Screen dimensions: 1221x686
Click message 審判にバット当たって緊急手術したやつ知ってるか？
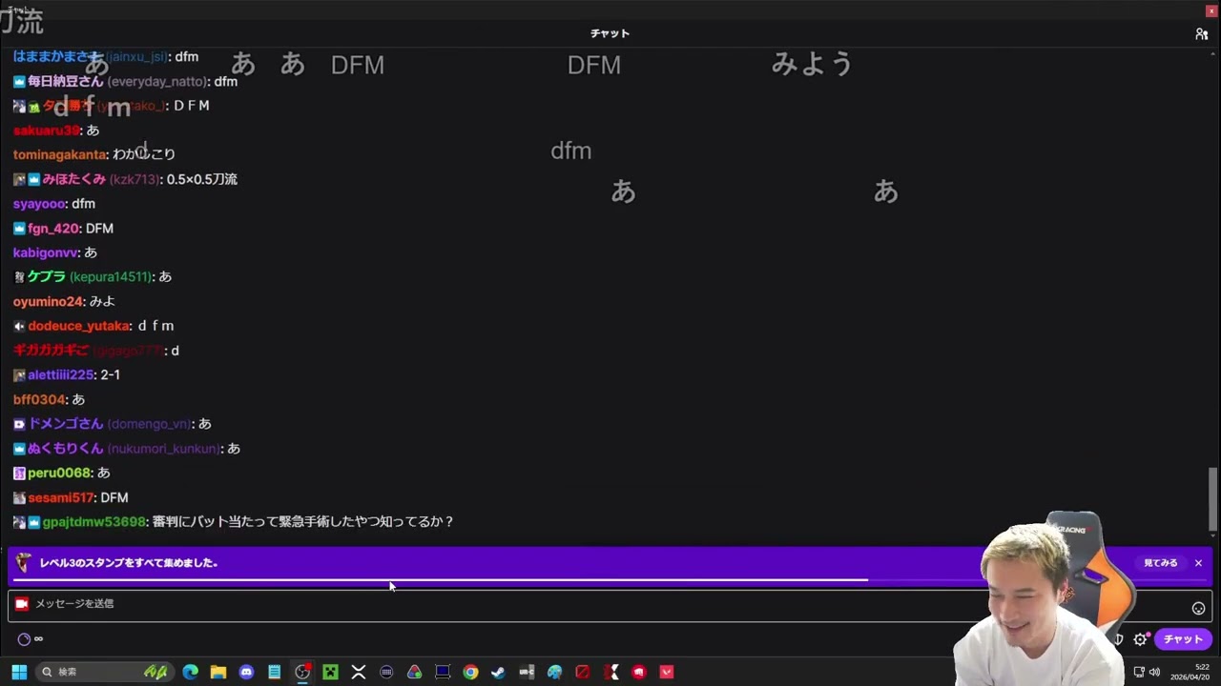tap(303, 522)
